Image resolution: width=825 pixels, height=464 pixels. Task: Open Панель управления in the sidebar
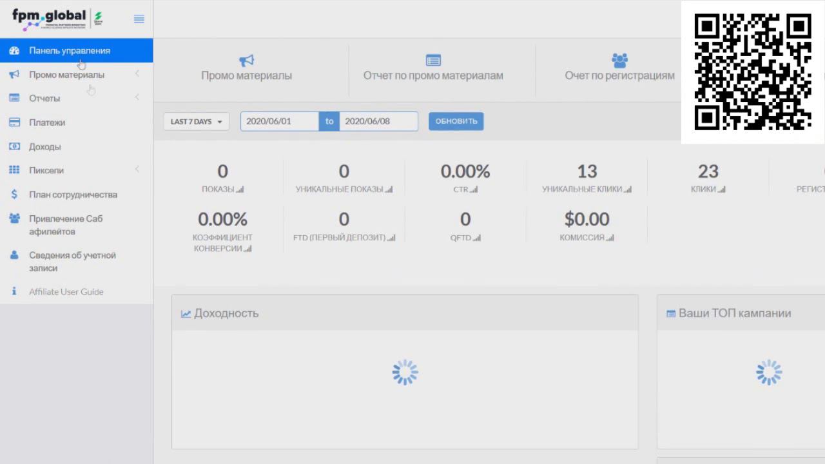click(x=76, y=50)
